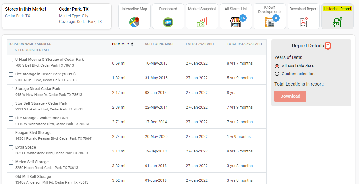Open the Interactive Map icon
The height and width of the screenshot is (184, 359).
(x=134, y=22)
